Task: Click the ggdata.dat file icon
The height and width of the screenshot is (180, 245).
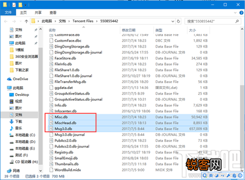Action: click(51, 88)
